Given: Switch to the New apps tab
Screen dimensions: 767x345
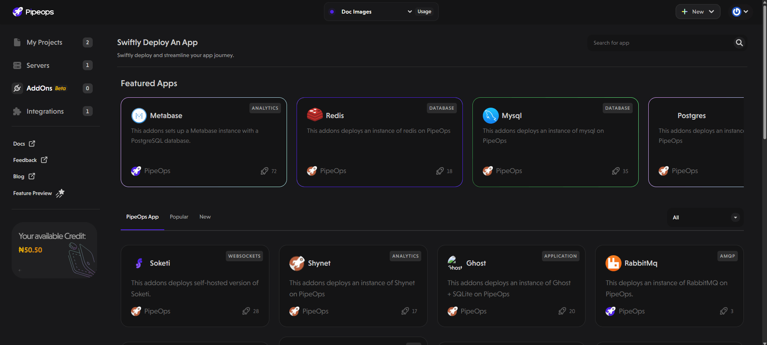Looking at the screenshot, I should 205,217.
